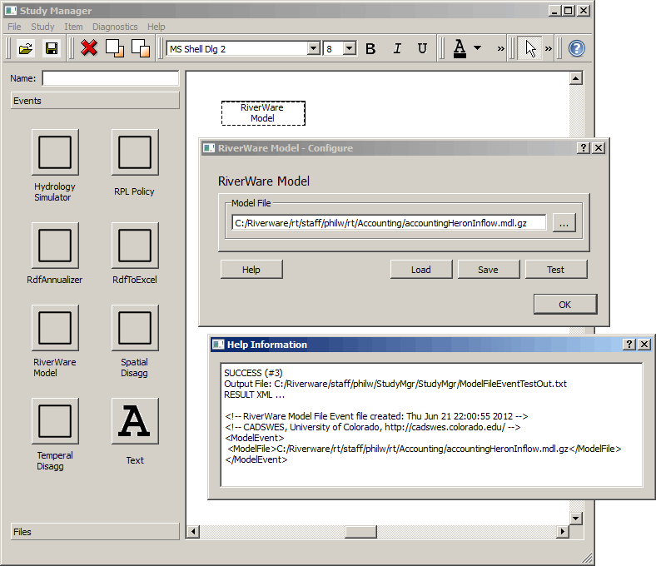The width and height of the screenshot is (656, 566).
Task: Click the Test button
Action: [x=556, y=270]
